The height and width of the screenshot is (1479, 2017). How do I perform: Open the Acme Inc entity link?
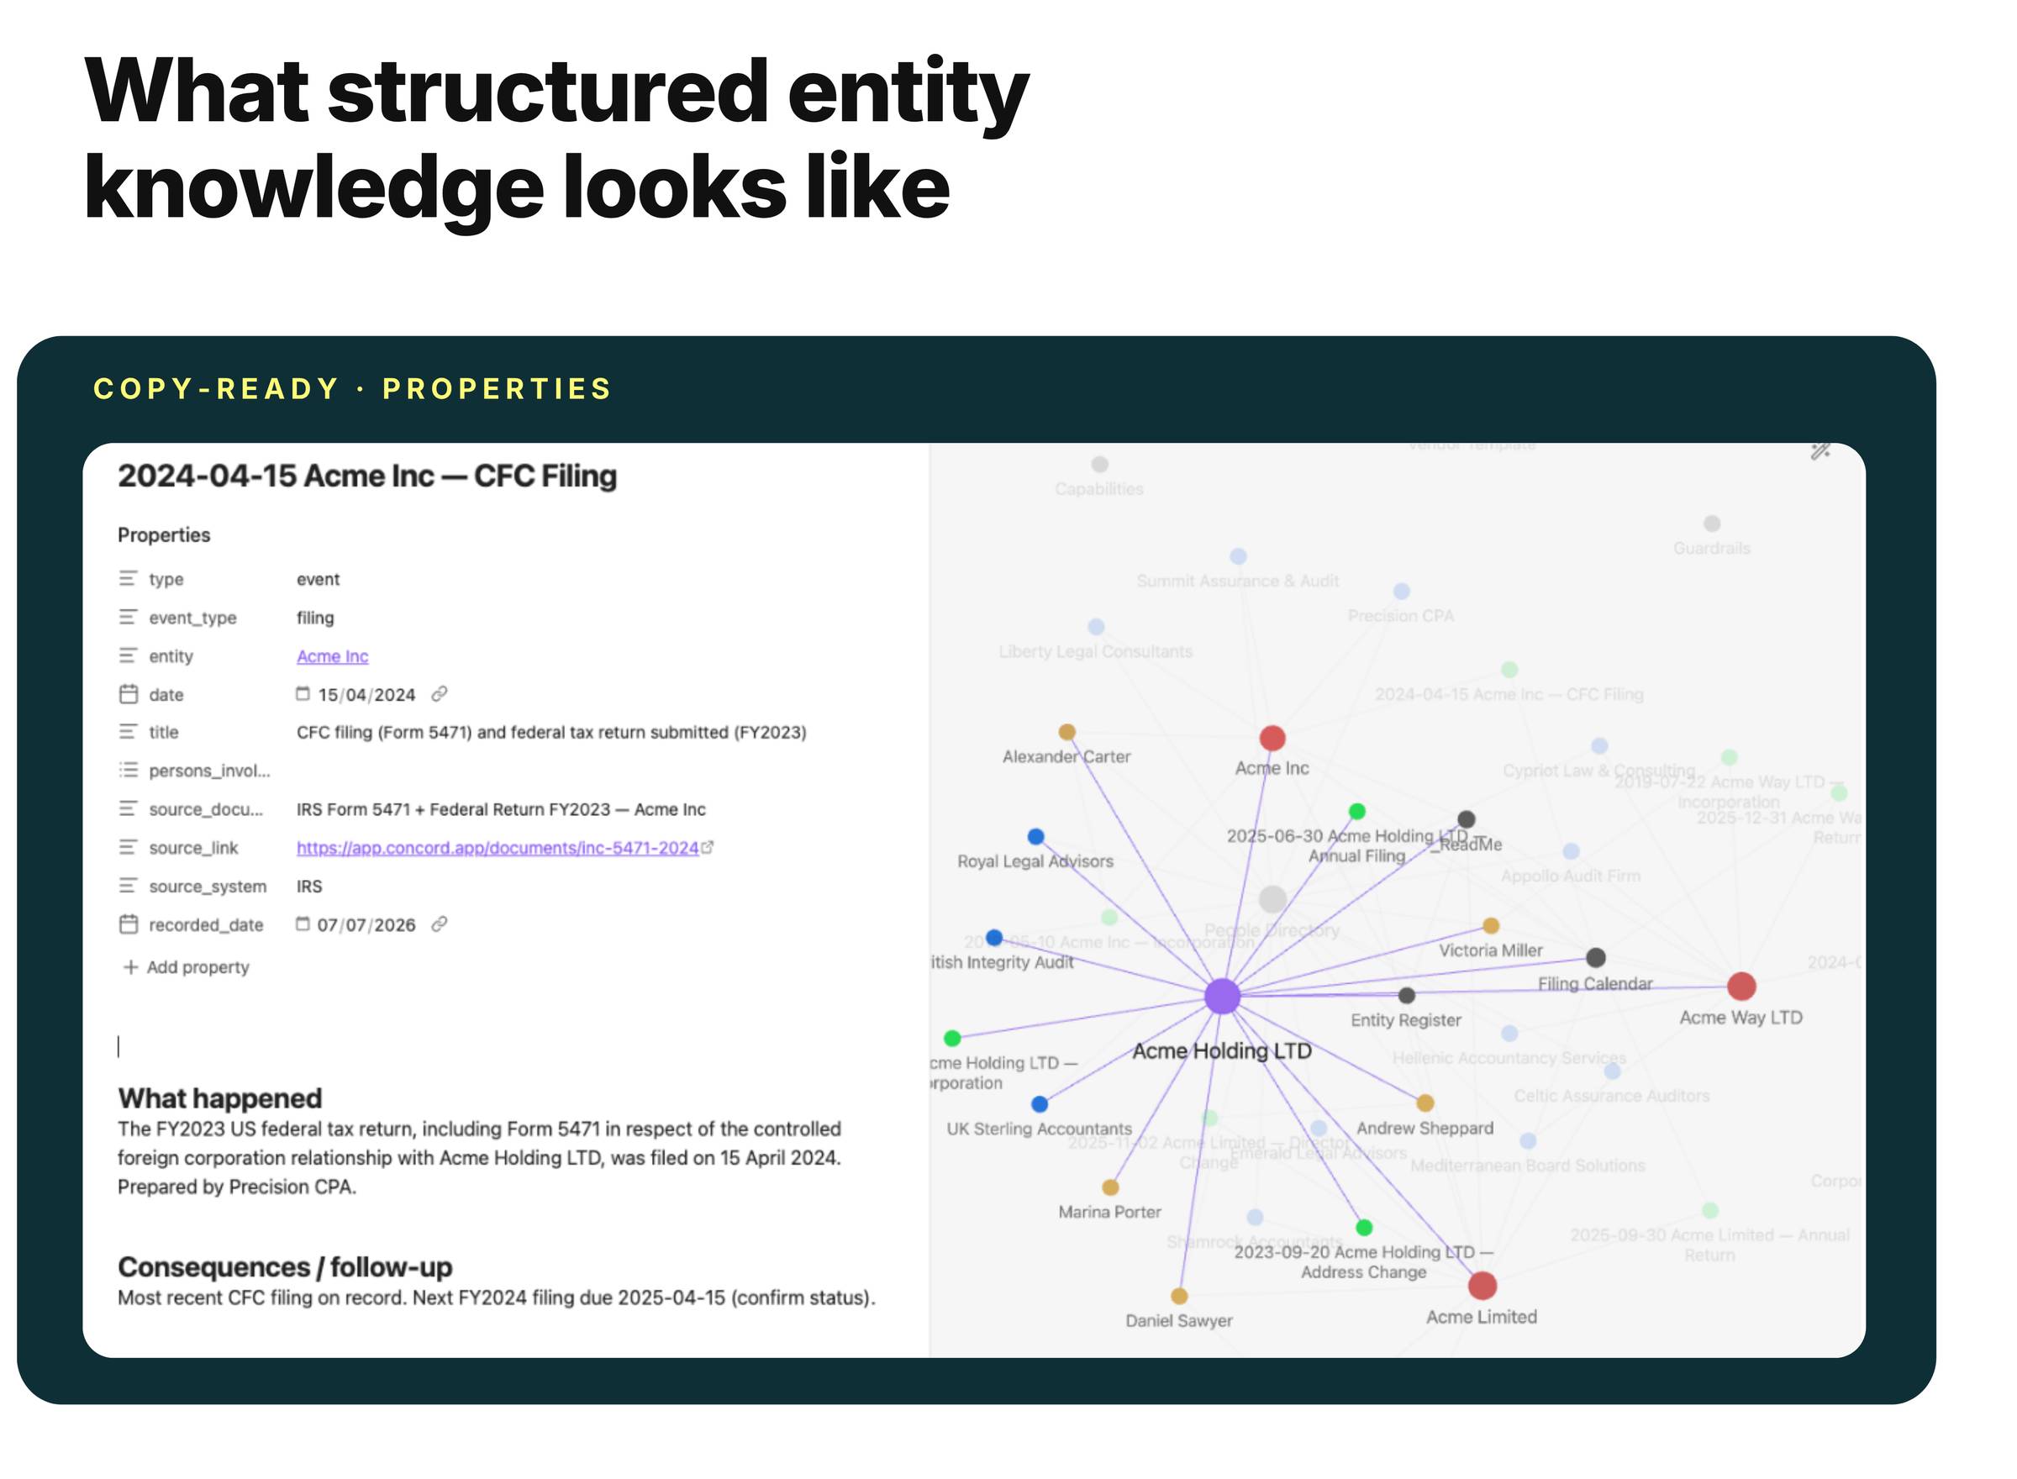tap(332, 656)
